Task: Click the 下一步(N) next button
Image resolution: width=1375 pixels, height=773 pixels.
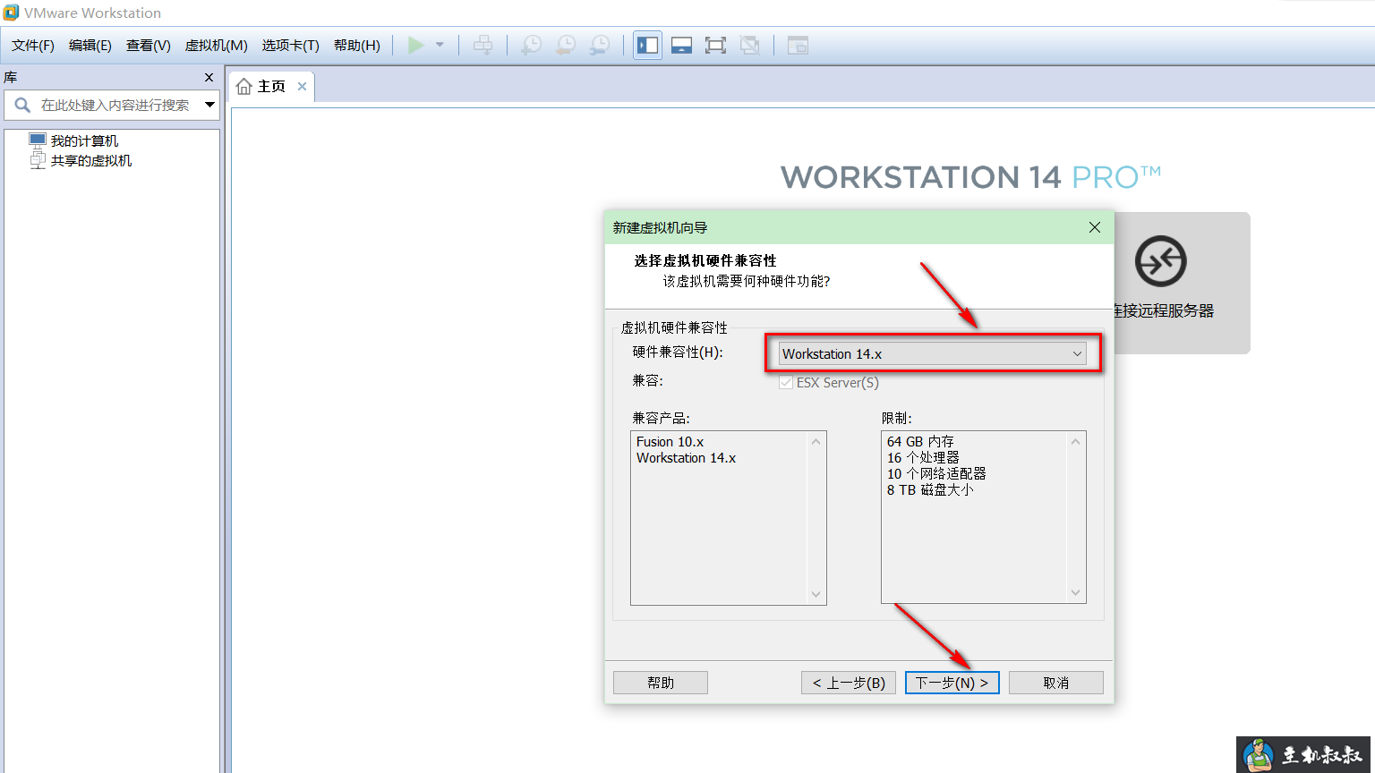Action: 952,683
